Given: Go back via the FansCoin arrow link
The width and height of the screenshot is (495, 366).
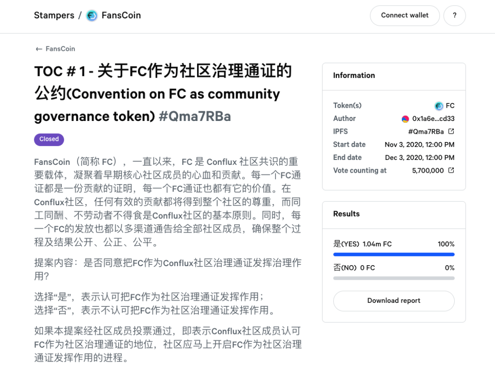Looking at the screenshot, I should click(55, 49).
